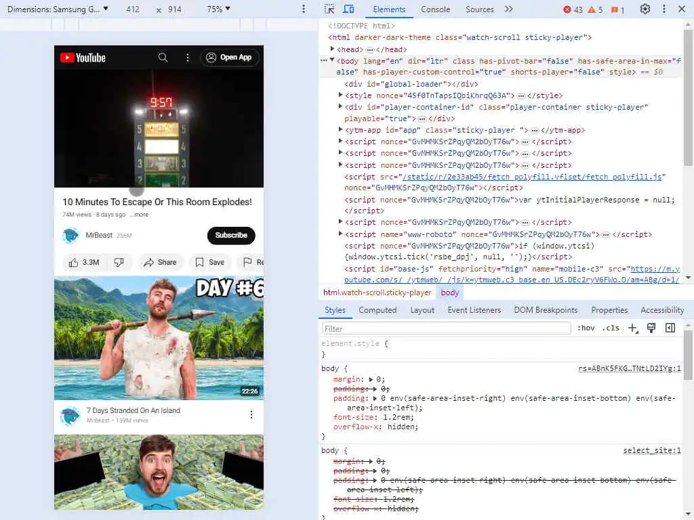Click the warning count 5 icon

(595, 9)
